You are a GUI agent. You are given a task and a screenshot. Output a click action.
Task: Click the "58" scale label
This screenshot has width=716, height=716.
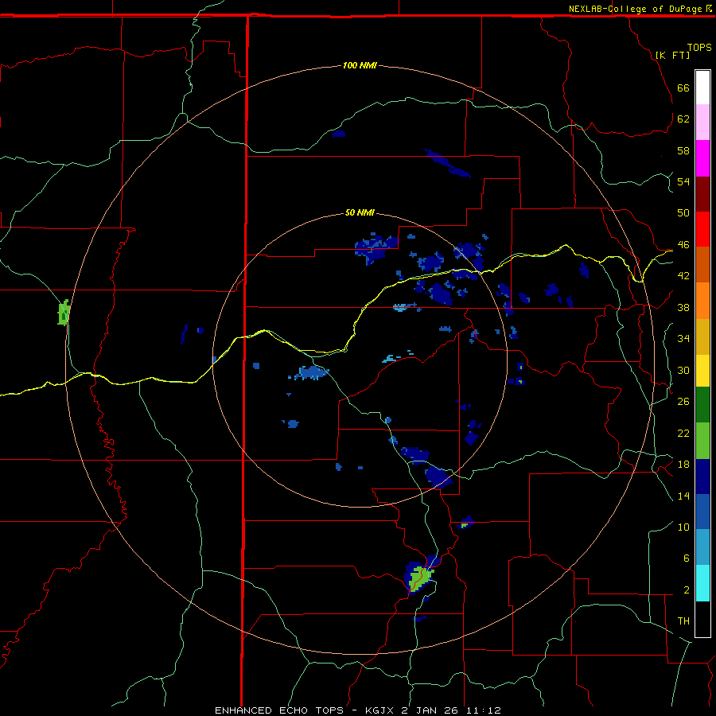tap(683, 150)
